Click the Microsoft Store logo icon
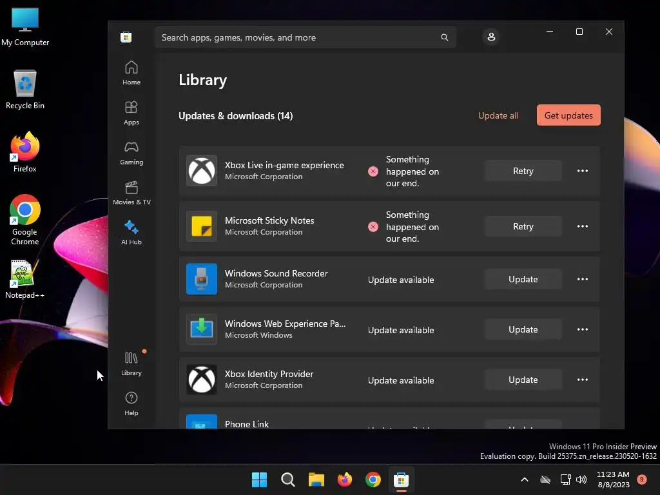Image resolution: width=660 pixels, height=495 pixels. click(x=126, y=37)
